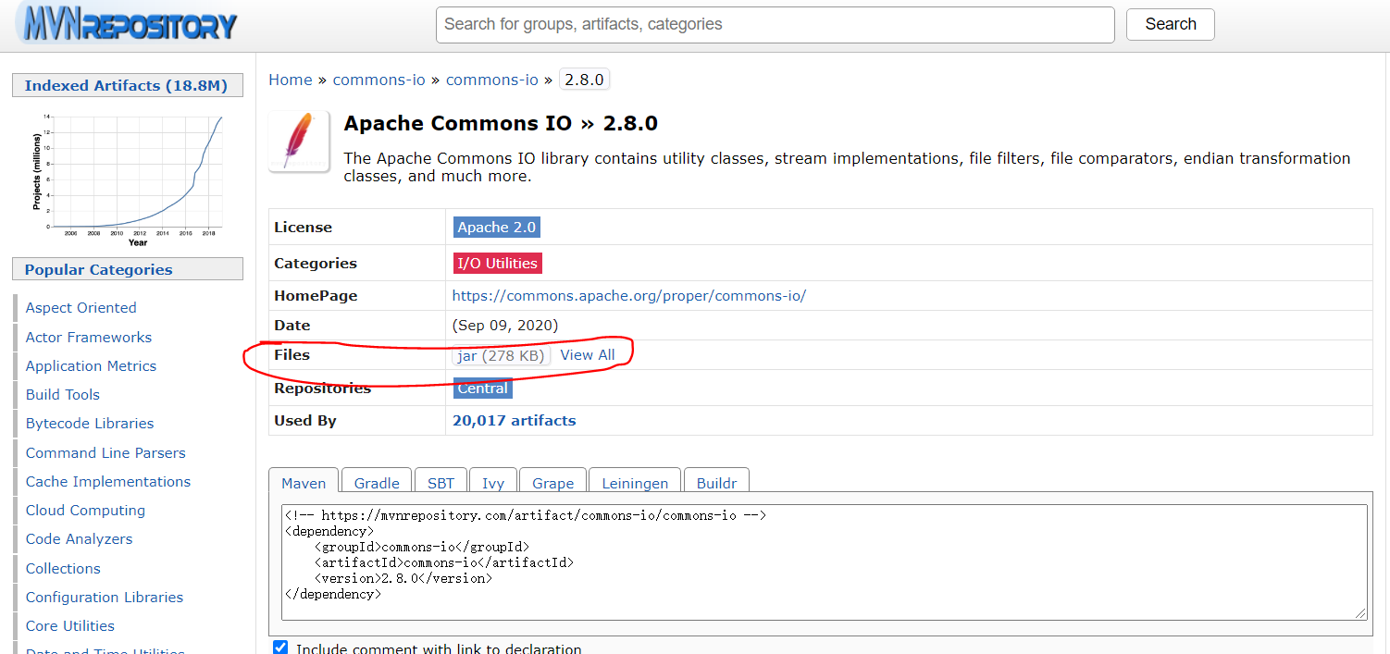The height and width of the screenshot is (654, 1390).
Task: Go to Home breadcrumb link
Action: click(x=291, y=80)
